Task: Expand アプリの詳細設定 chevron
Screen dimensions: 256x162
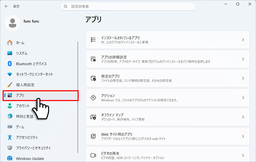Action: click(243, 59)
